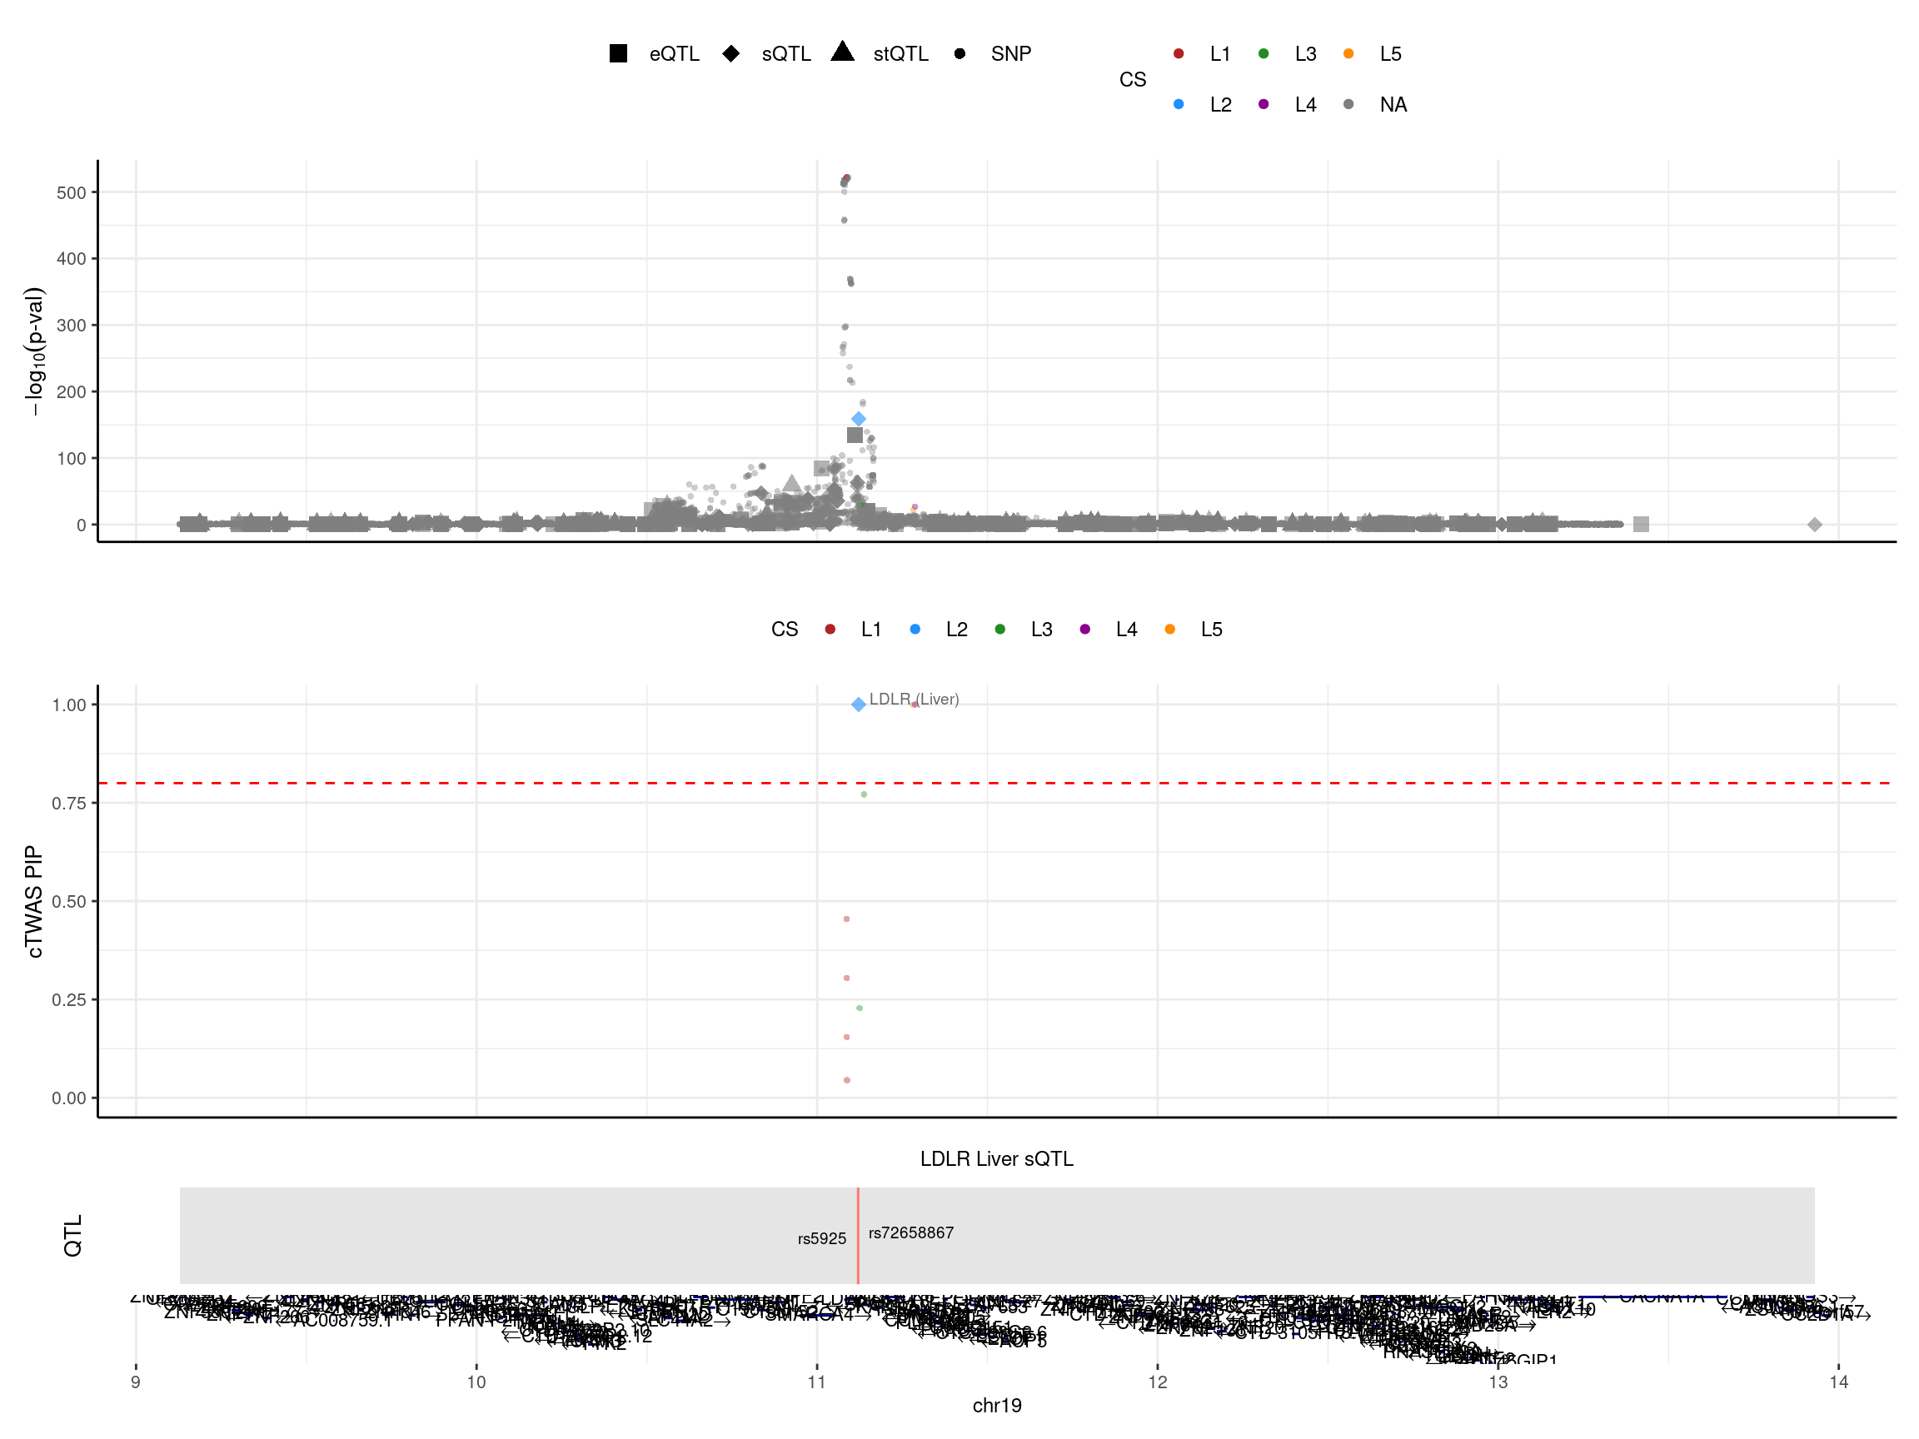The width and height of the screenshot is (1919, 1439).
Task: Click the stQTL triangle legend icon
Action: coord(842,52)
